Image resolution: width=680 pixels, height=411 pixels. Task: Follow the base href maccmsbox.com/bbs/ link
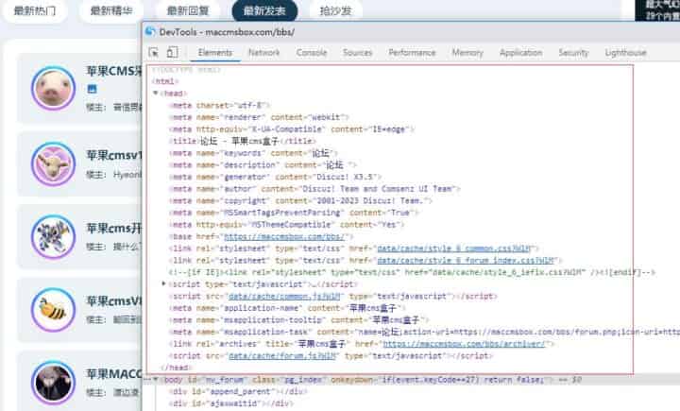click(284, 236)
